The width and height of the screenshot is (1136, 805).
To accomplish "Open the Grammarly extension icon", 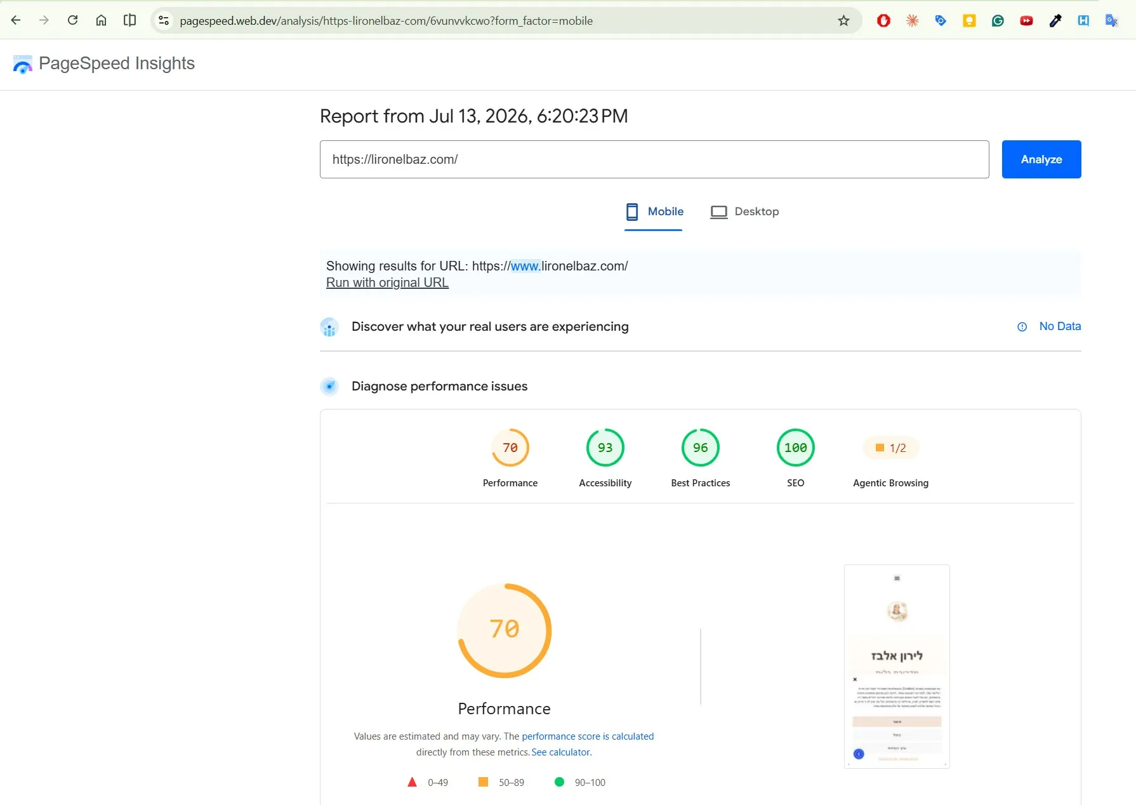I will (x=998, y=21).
